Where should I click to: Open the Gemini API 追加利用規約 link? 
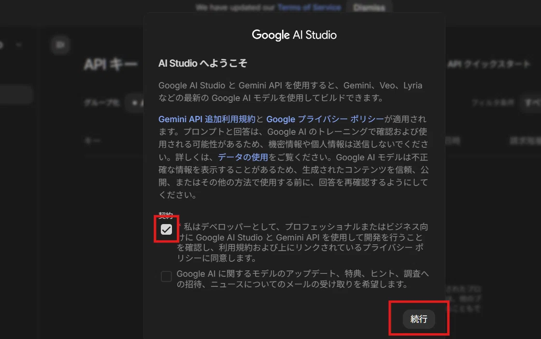coord(207,119)
